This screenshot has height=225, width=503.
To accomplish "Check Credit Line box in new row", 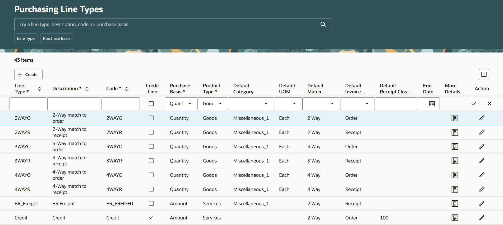I will (x=151, y=104).
